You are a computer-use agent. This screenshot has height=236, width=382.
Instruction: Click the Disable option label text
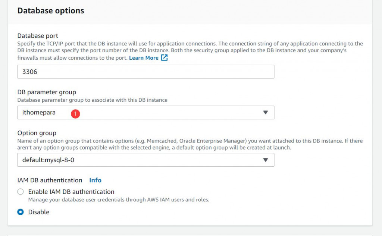(x=39, y=212)
